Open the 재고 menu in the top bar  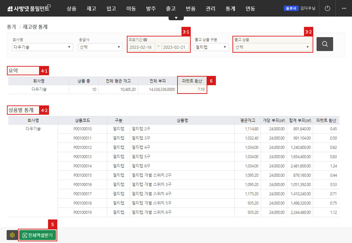click(91, 9)
